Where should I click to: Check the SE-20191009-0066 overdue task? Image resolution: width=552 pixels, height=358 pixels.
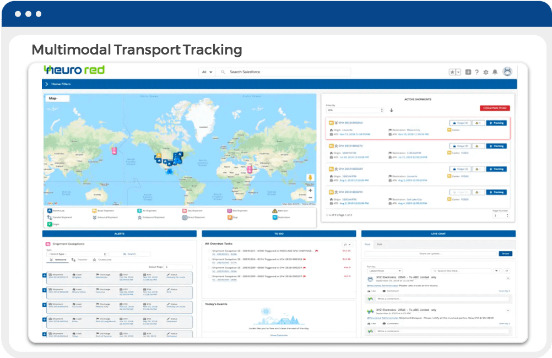click(x=209, y=268)
